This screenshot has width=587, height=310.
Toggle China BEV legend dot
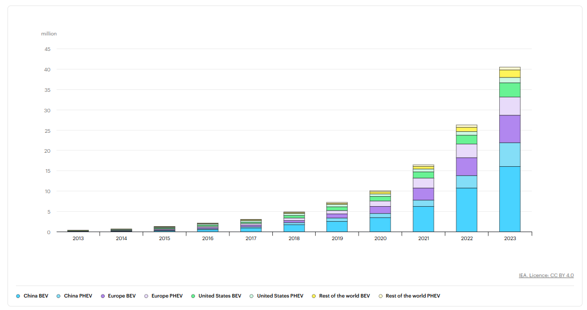pyautogui.click(x=18, y=296)
